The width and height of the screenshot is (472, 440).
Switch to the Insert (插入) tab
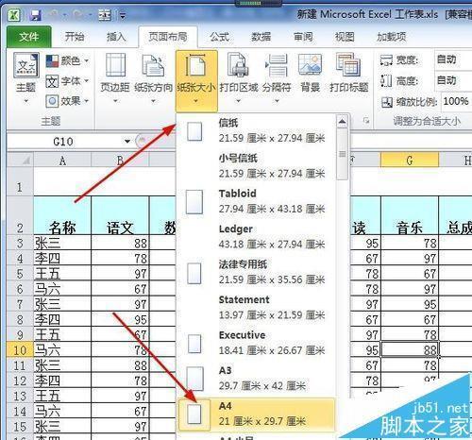click(x=116, y=37)
